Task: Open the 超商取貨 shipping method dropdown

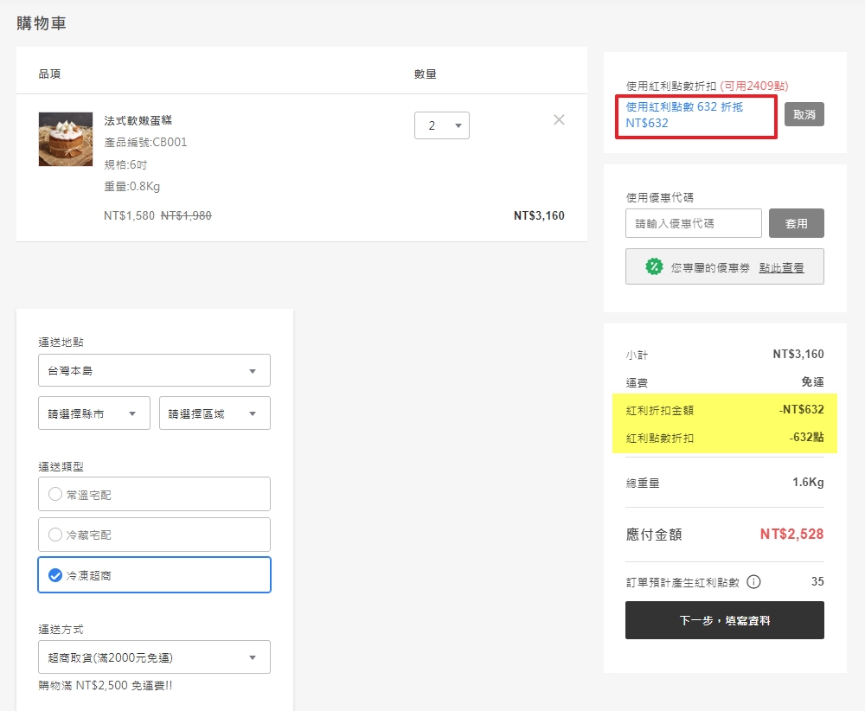Action: [154, 657]
